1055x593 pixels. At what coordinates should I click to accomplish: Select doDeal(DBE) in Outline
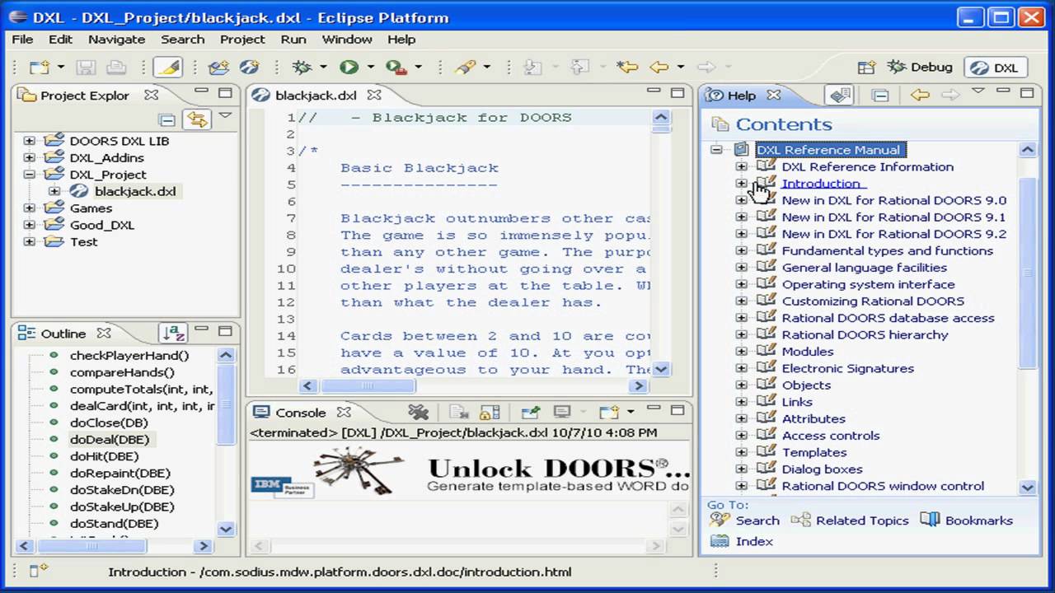[110, 440]
